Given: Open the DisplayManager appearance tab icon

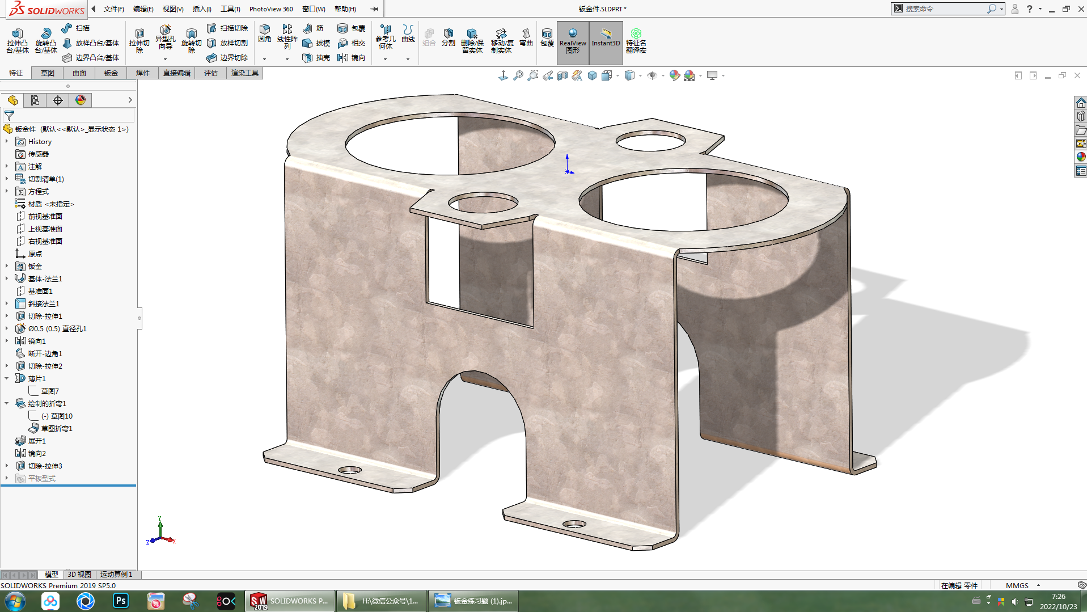Looking at the screenshot, I should [x=81, y=100].
